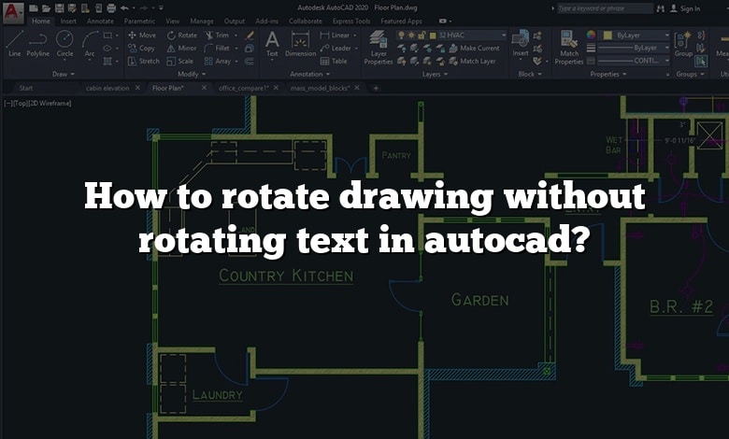The height and width of the screenshot is (439, 729).
Task: Activate the Array command
Action: 218,62
